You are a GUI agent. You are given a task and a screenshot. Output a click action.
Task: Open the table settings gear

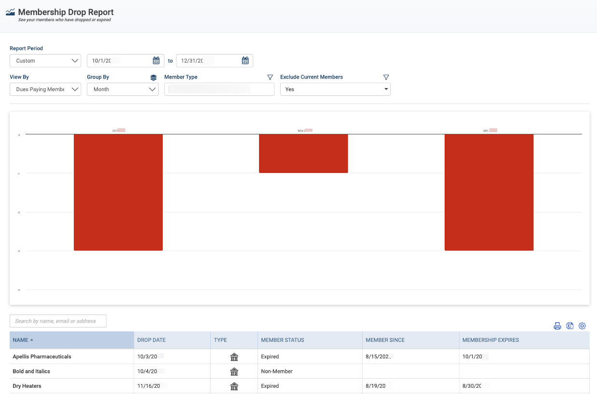click(582, 326)
